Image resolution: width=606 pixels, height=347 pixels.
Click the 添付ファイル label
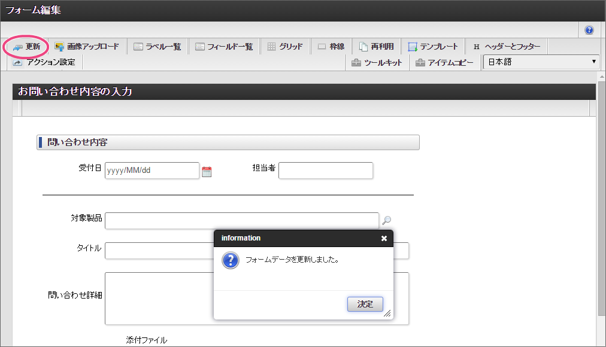point(147,340)
